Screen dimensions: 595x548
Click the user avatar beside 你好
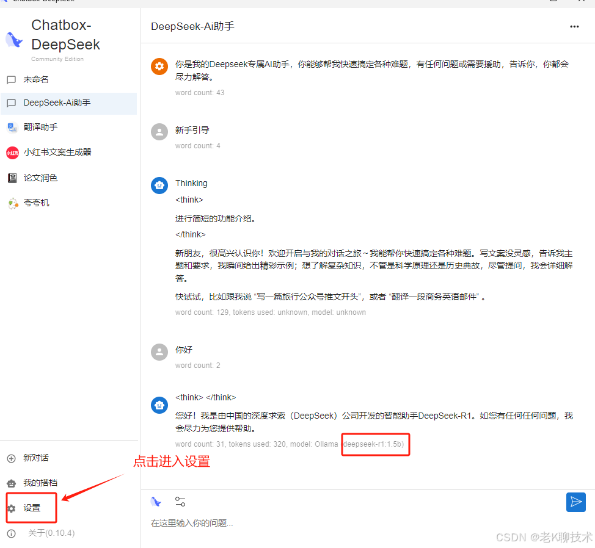click(x=159, y=352)
